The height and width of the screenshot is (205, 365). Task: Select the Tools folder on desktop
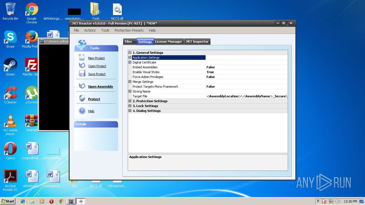point(96,11)
